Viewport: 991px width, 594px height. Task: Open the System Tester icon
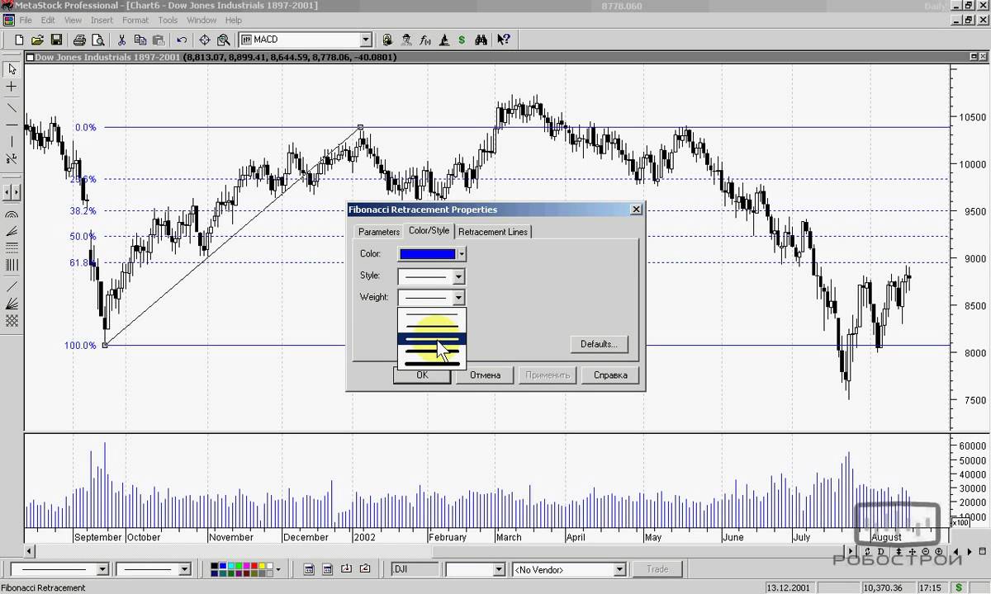[443, 40]
